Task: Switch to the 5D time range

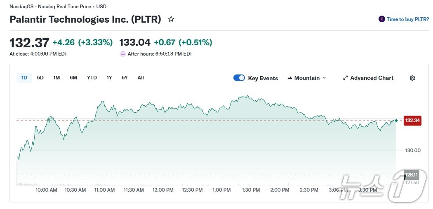Action: point(40,78)
